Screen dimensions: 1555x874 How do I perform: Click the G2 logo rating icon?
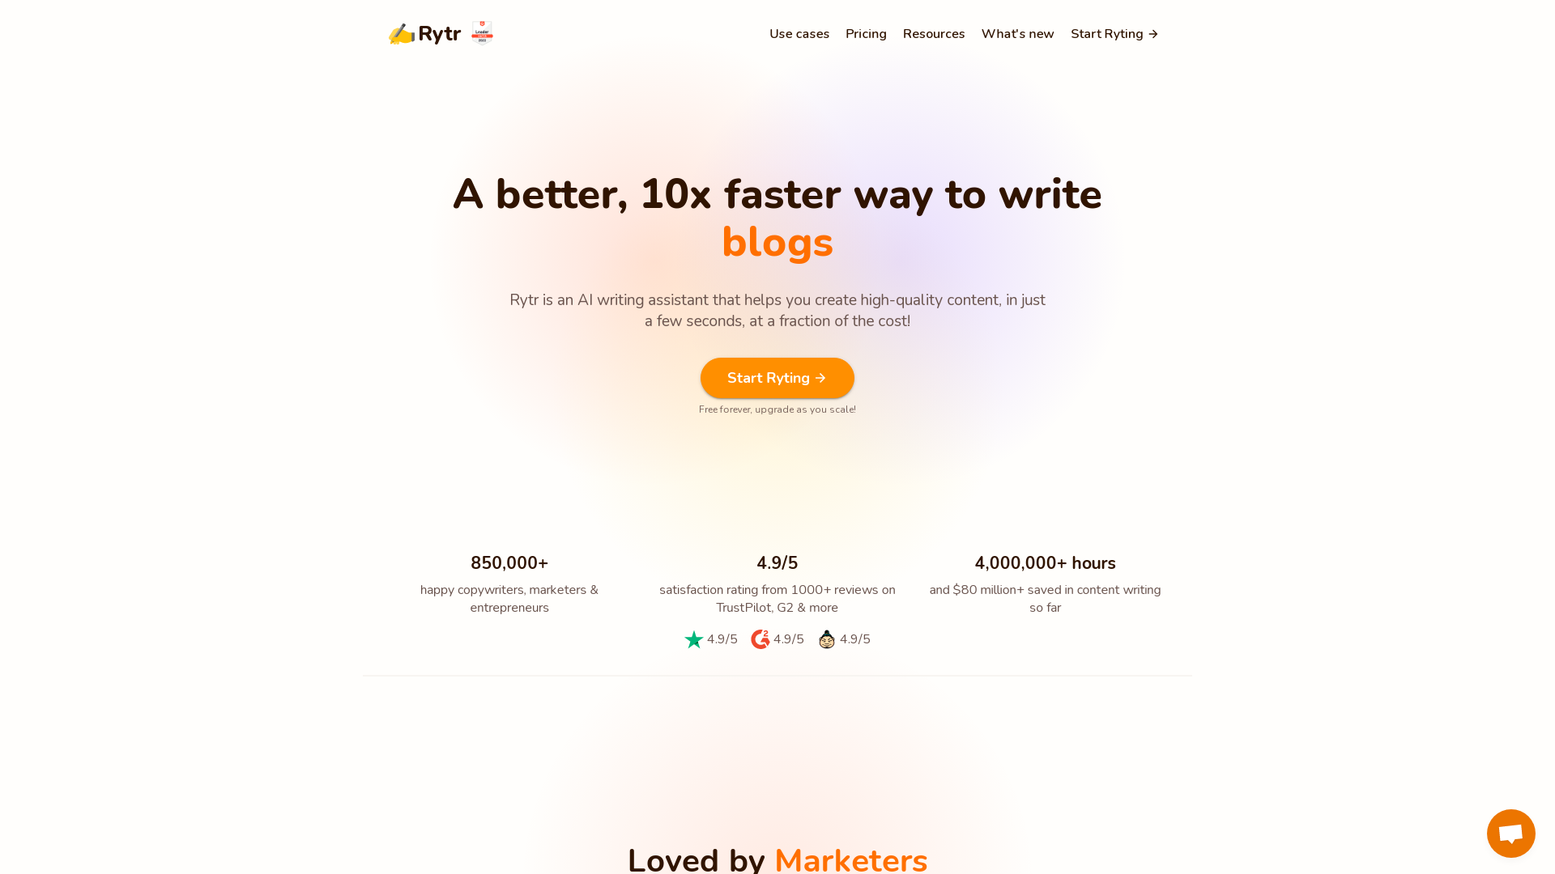(x=760, y=639)
